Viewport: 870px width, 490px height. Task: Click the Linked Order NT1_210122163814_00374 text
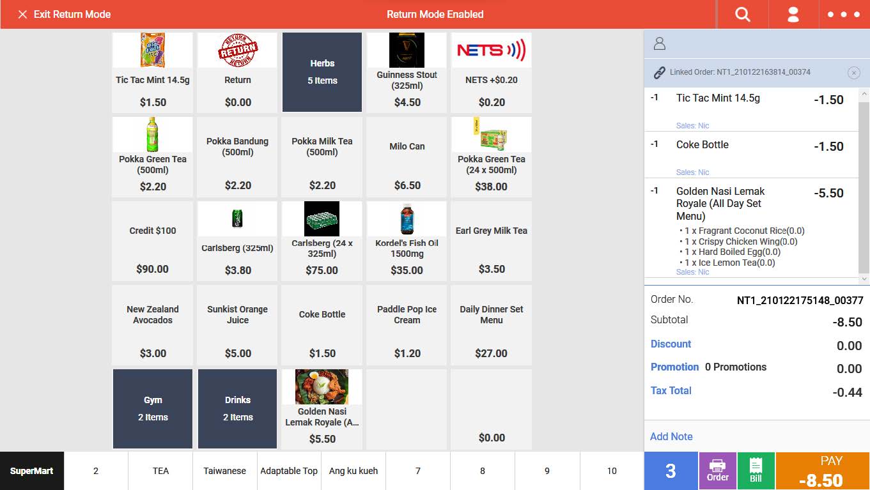[740, 72]
